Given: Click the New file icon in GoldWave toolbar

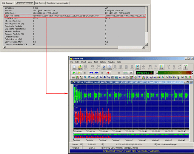Looking at the screenshot, I should (74, 67).
